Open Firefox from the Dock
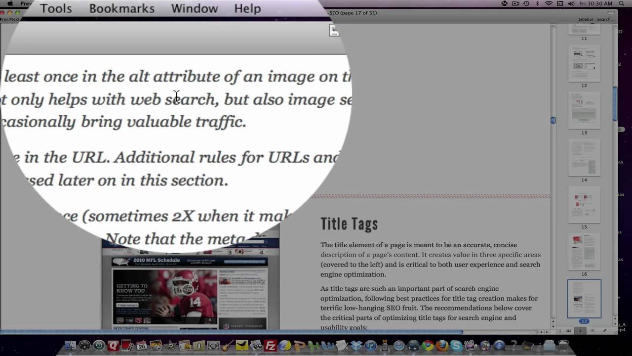Screen dimensions: 632x356 [442, 346]
